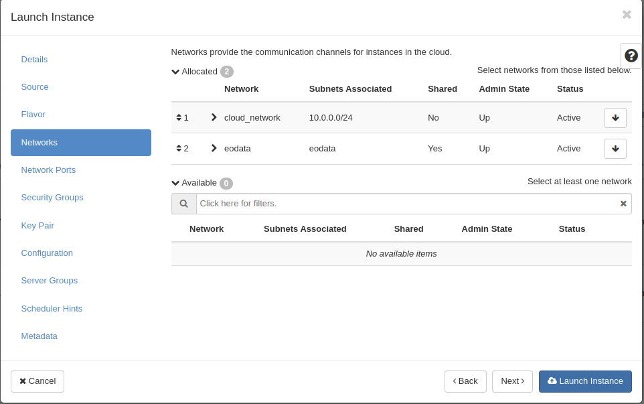Click the Next button
Viewport: 644px width, 404px height.
click(x=512, y=381)
